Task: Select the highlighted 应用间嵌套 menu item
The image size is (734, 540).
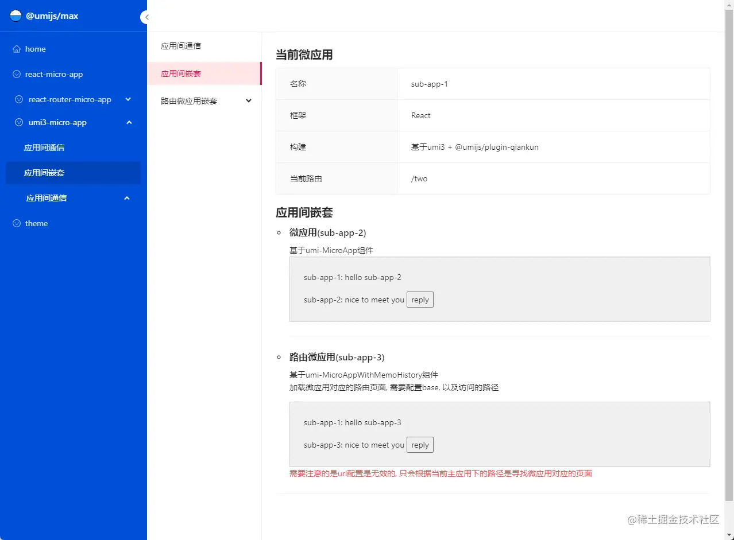Action: (x=180, y=73)
